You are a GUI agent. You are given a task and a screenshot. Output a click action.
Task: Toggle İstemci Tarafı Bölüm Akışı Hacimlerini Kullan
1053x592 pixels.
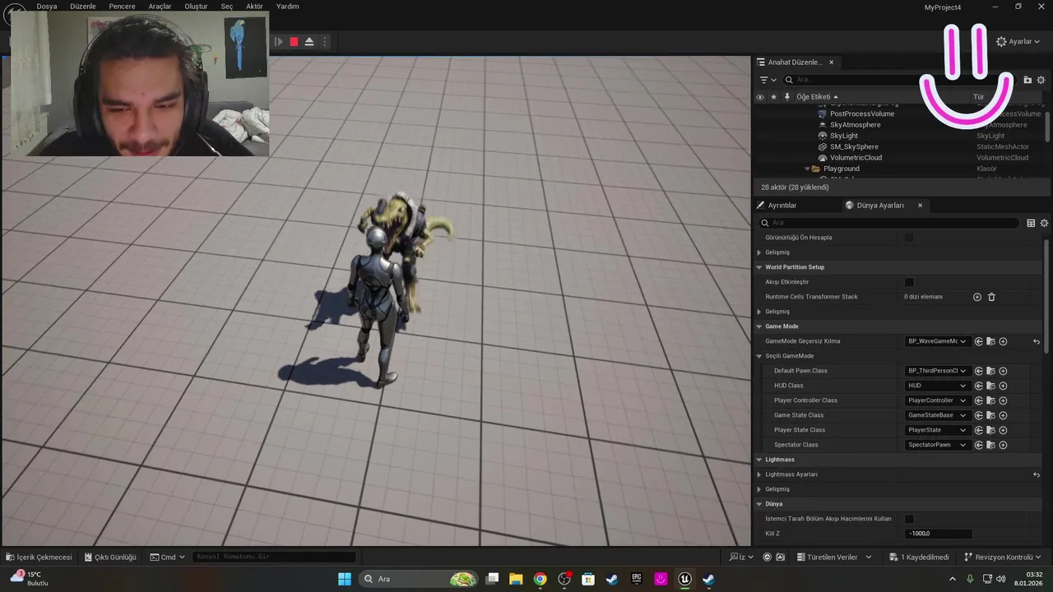(909, 519)
